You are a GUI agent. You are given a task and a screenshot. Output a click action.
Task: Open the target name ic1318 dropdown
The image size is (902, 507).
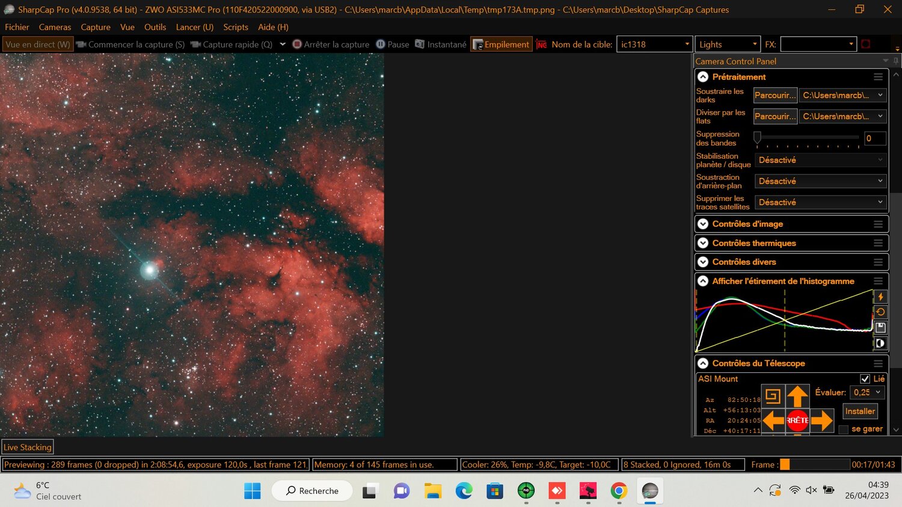point(654,45)
